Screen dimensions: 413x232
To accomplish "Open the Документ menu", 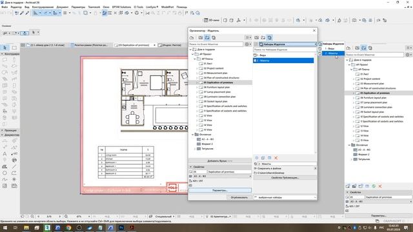I will pos(63,7).
